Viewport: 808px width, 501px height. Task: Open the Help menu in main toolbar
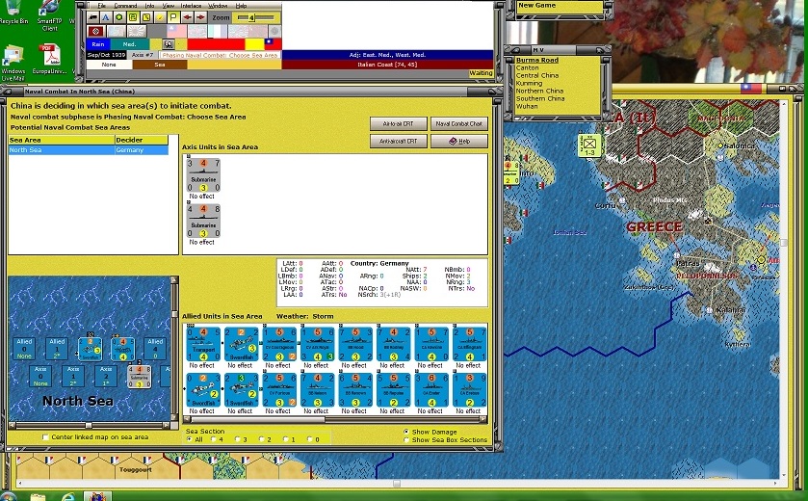[241, 6]
